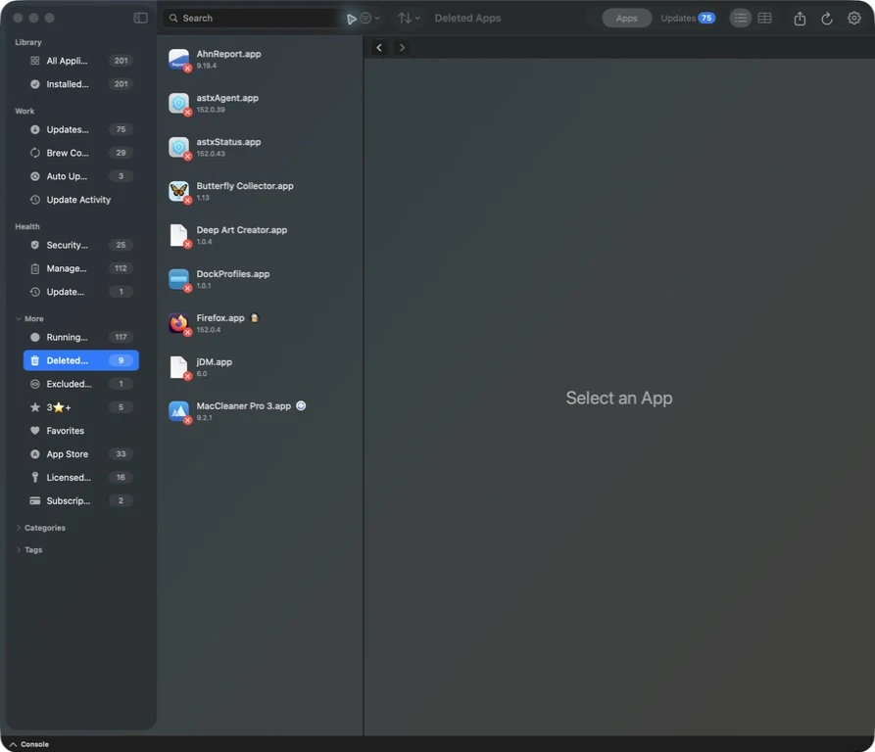Screen dimensions: 875x752
Task: Click the refresh icon in toolbar
Action: coord(827,19)
